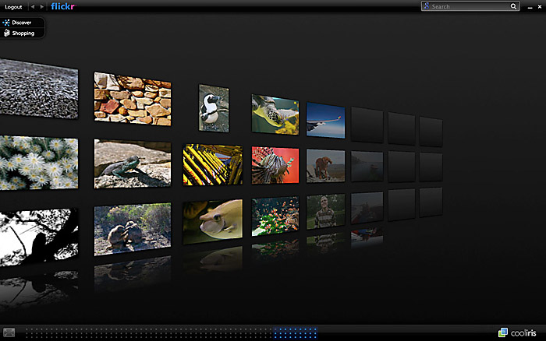The width and height of the screenshot is (546, 341).
Task: Go forward with the right arrow
Action: pyautogui.click(x=42, y=6)
